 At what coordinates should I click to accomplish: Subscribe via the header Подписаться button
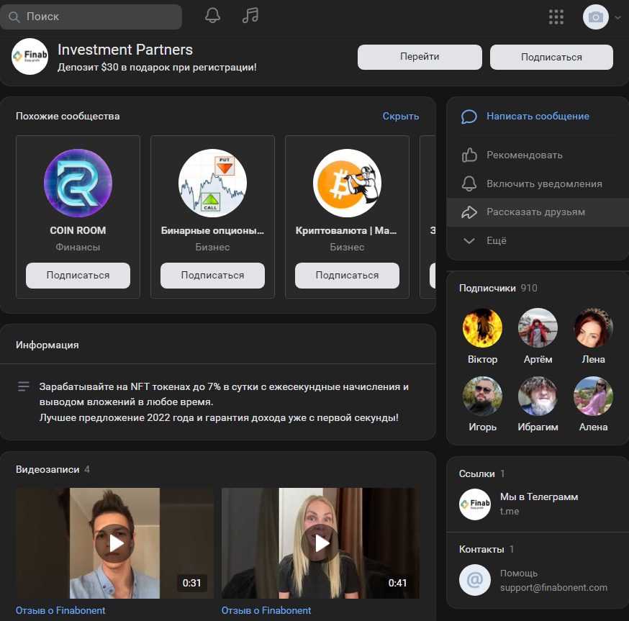551,57
